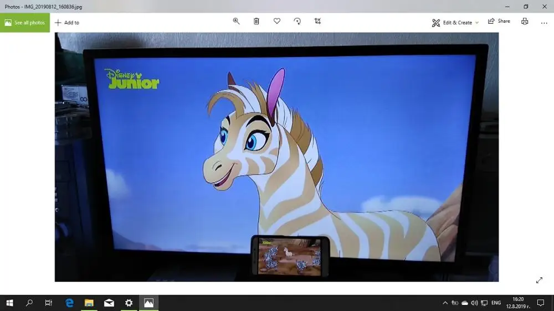Open File Explorer from taskbar
The width and height of the screenshot is (554, 311).
coord(89,303)
